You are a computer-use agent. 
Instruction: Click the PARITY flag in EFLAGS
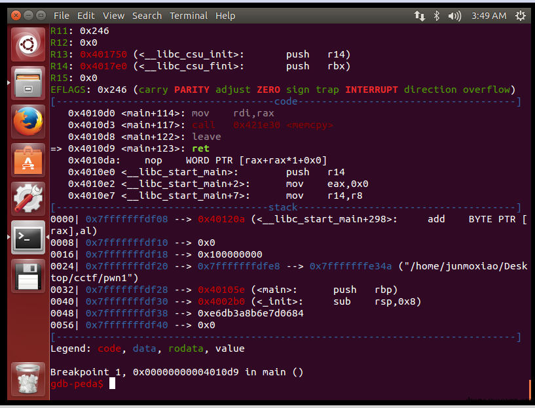click(x=192, y=90)
